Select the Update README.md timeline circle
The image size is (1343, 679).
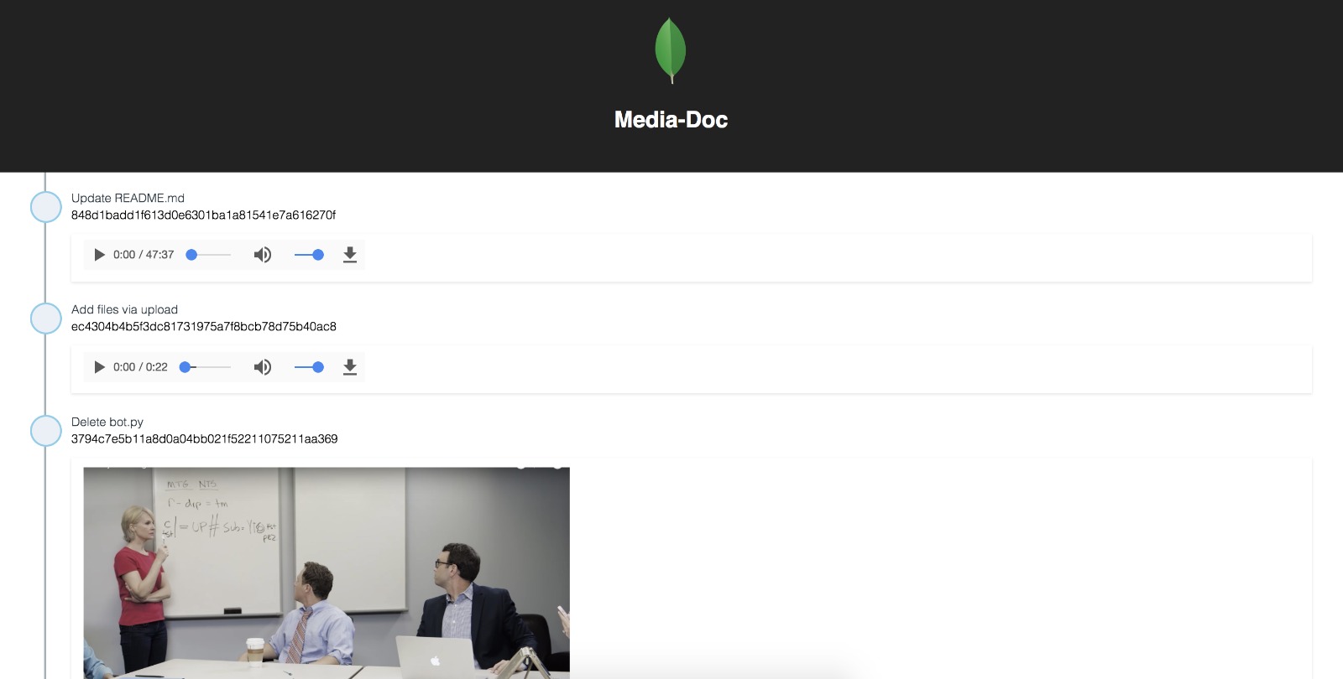point(46,207)
